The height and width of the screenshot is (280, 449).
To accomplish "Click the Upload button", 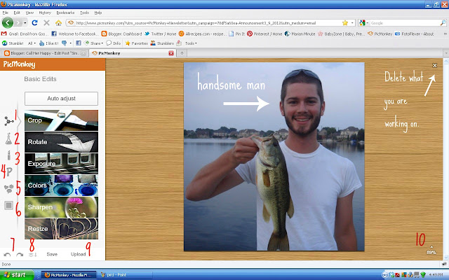I will coord(78,254).
